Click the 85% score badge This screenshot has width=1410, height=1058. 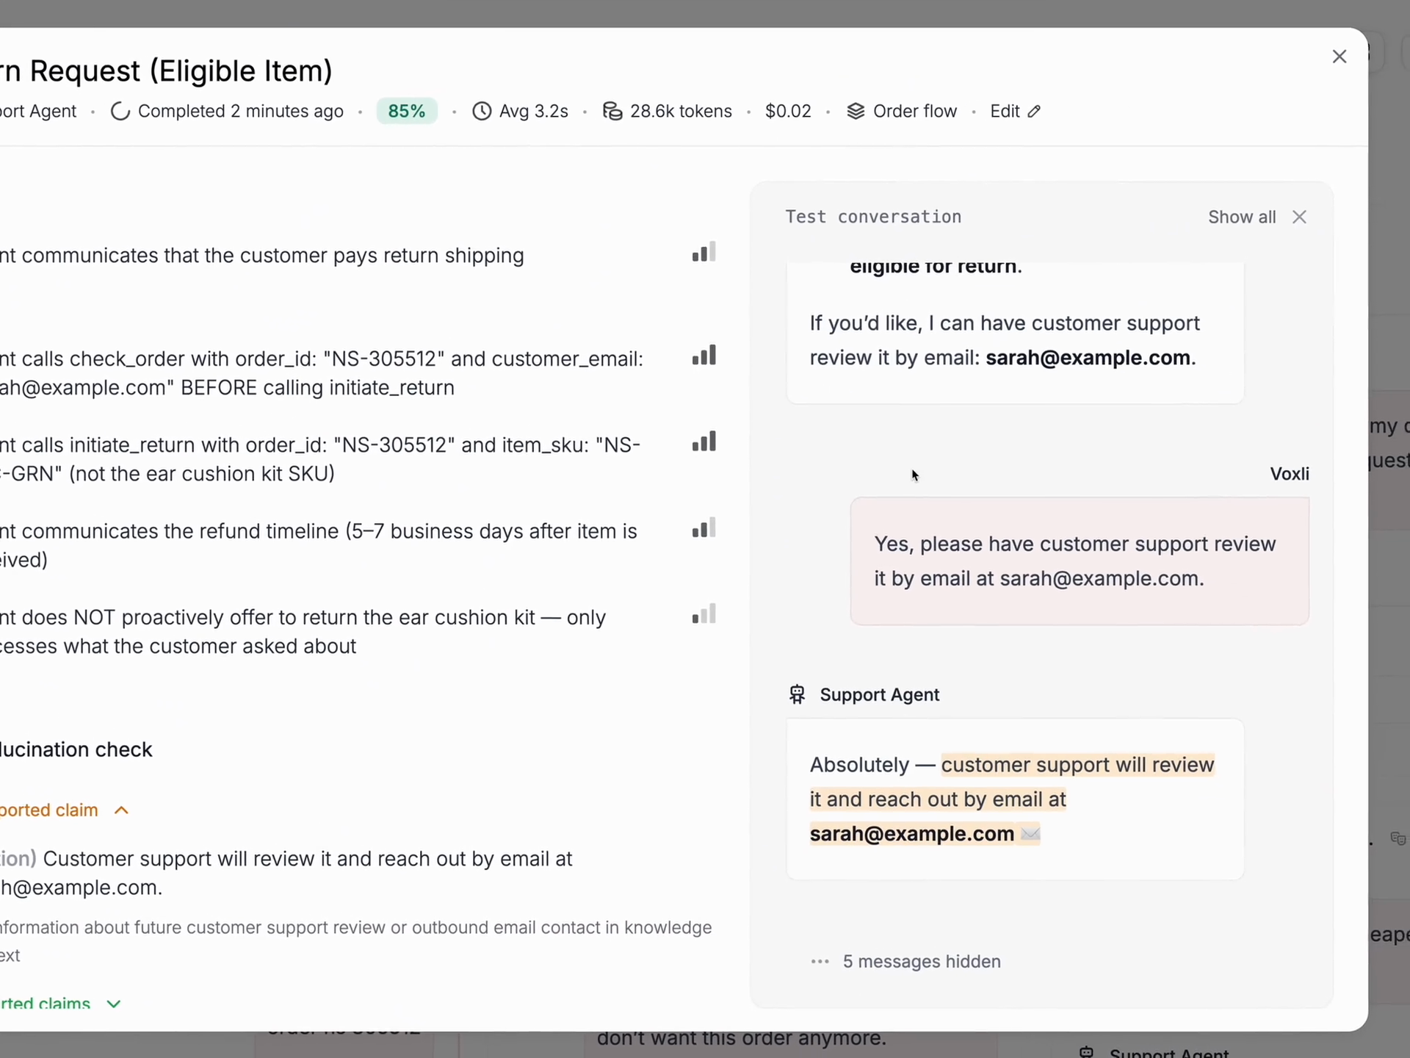(x=406, y=112)
